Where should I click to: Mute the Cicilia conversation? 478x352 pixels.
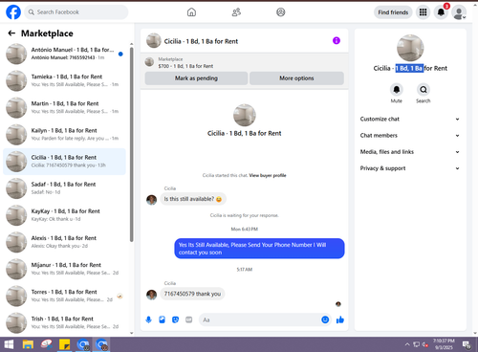[x=397, y=90]
